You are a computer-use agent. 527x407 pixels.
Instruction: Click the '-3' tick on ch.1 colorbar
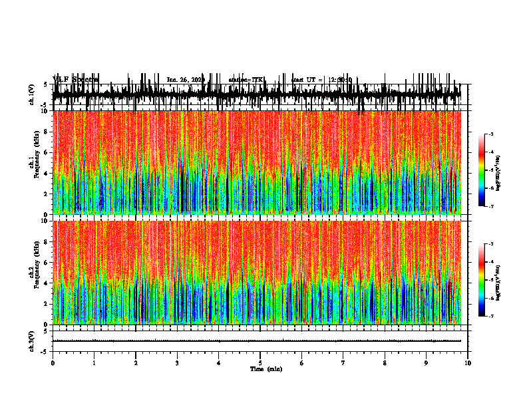point(491,134)
